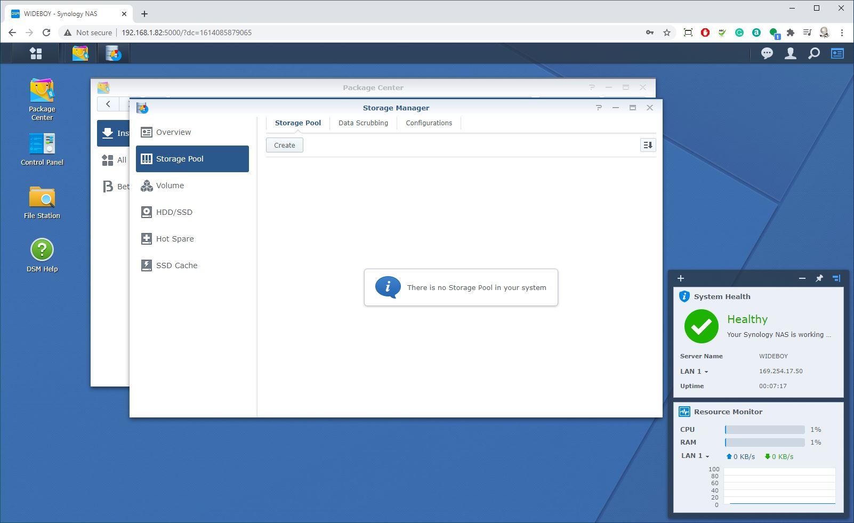Open the Control Panel desktop shortcut

pyautogui.click(x=42, y=149)
